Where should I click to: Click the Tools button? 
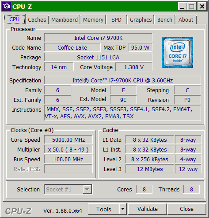pyautogui.click(x=103, y=209)
